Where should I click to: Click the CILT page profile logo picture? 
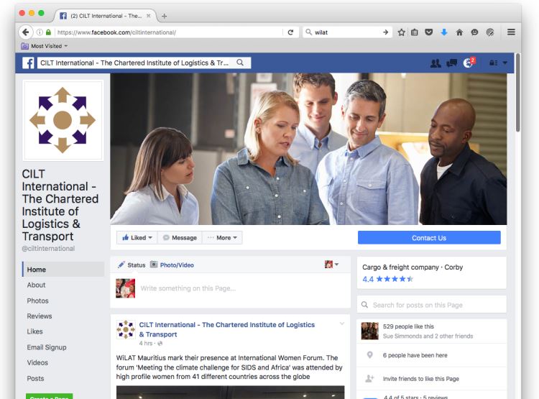pyautogui.click(x=63, y=120)
